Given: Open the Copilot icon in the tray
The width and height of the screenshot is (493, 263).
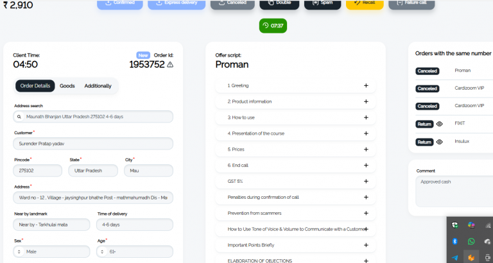Looking at the screenshot, I should [x=471, y=225].
